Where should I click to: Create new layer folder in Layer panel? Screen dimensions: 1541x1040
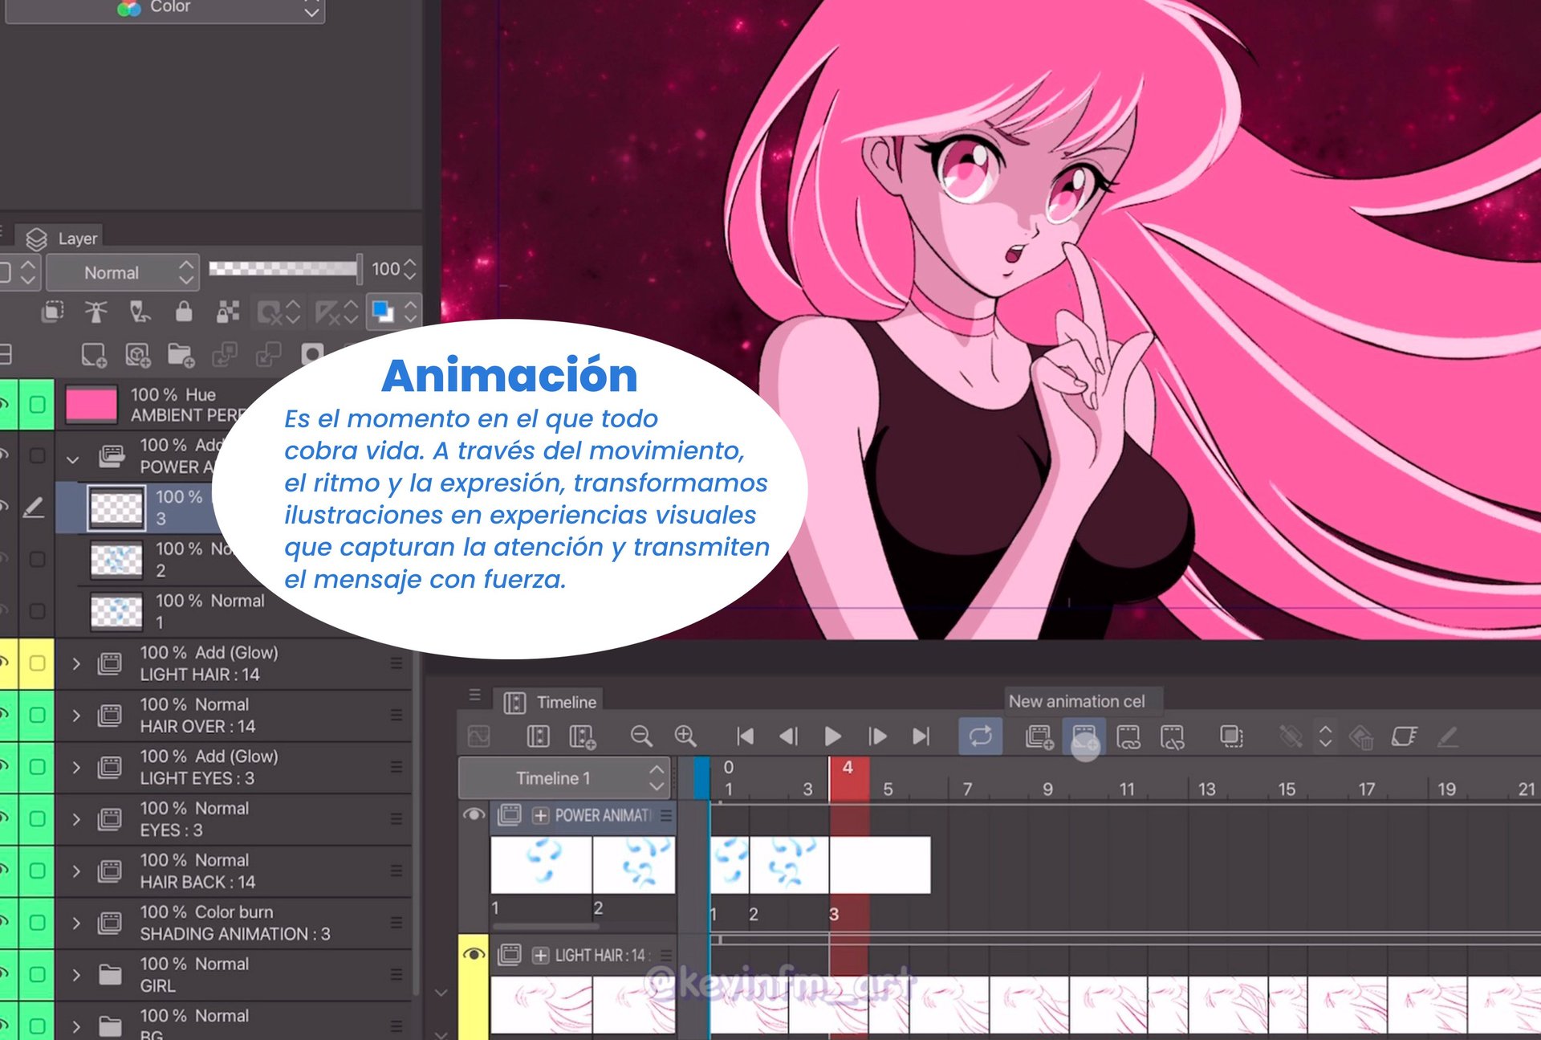tap(181, 354)
